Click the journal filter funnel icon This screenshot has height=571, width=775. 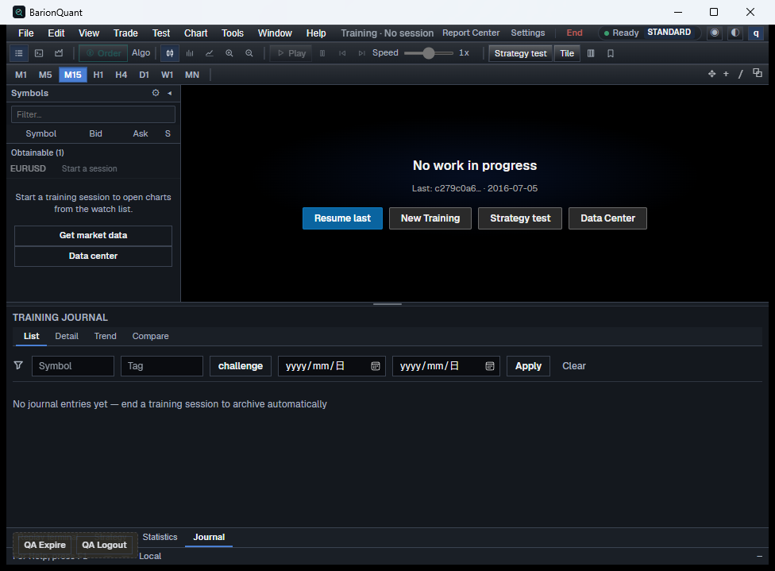pyautogui.click(x=18, y=365)
